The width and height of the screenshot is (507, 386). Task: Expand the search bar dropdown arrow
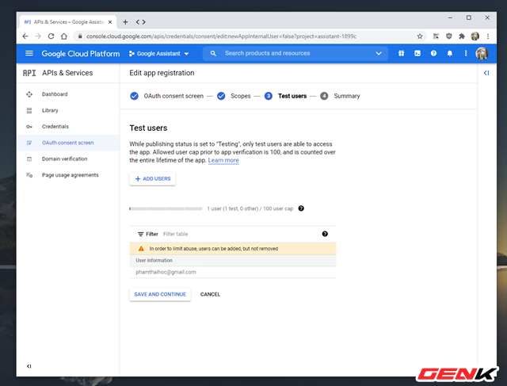click(x=379, y=53)
